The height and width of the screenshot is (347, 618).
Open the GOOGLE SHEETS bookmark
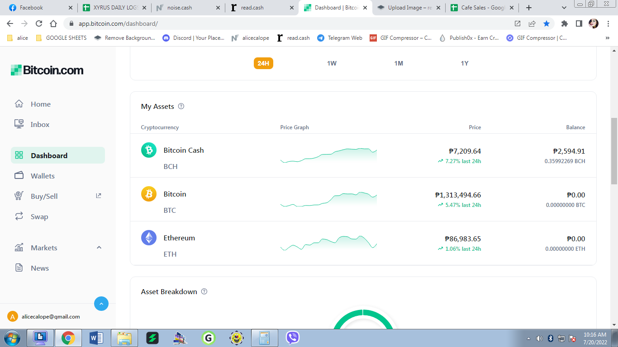click(61, 38)
